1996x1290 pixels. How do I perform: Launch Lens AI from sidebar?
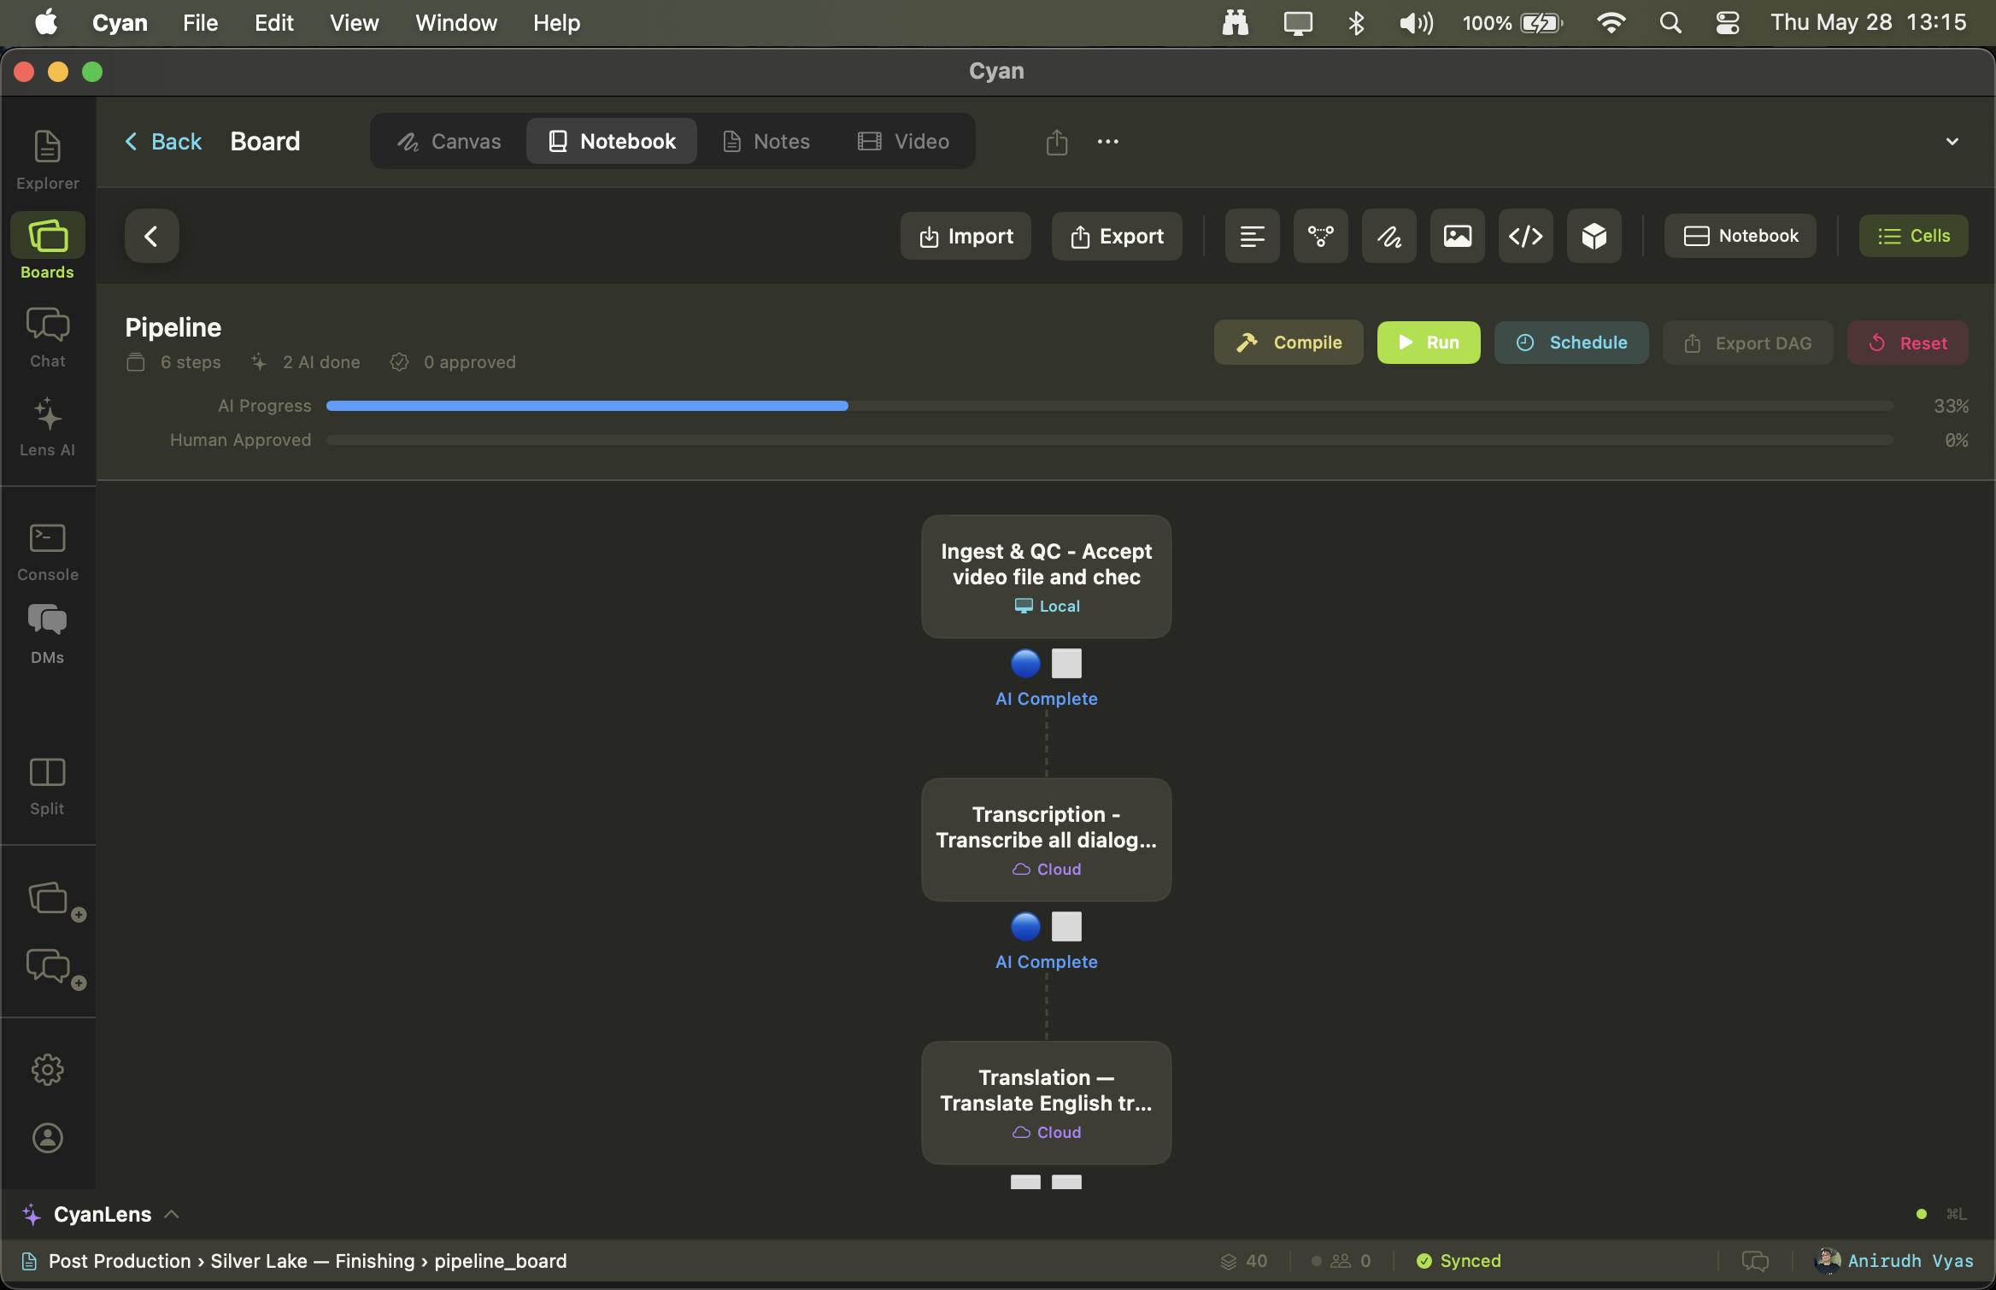(x=48, y=426)
